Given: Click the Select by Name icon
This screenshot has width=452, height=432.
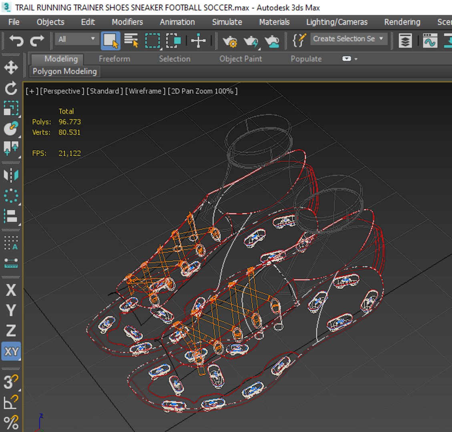Looking at the screenshot, I should [131, 40].
